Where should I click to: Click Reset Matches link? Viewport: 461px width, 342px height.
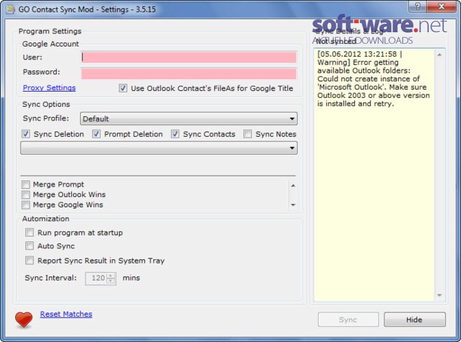pyautogui.click(x=66, y=314)
